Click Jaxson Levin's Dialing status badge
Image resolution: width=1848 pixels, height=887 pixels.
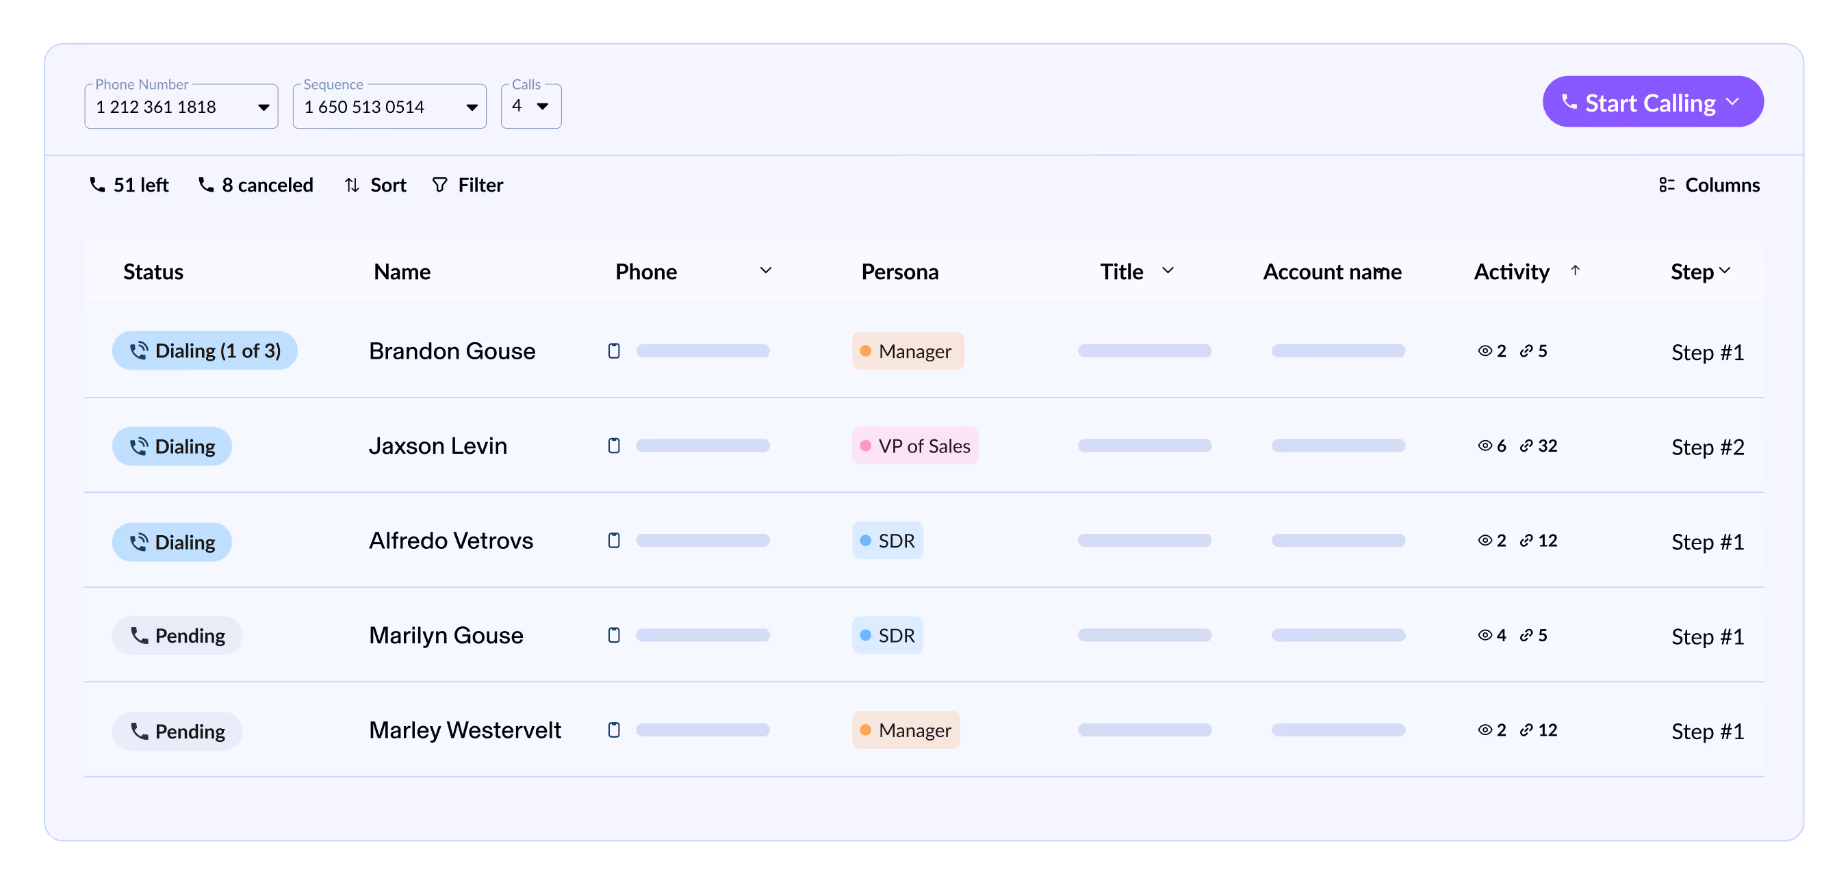(172, 446)
